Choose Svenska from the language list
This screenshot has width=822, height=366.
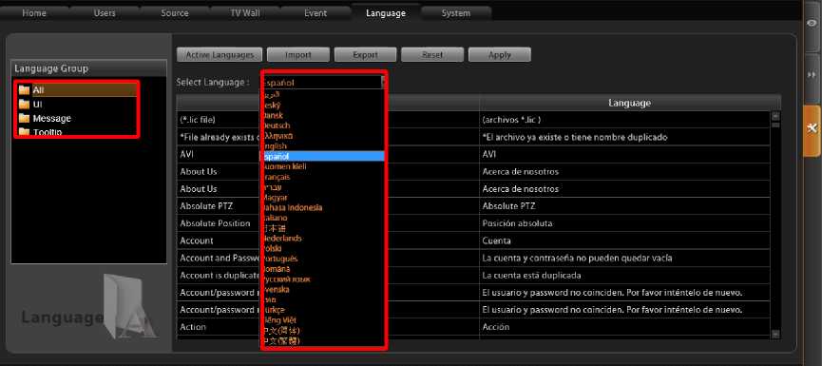(x=323, y=289)
